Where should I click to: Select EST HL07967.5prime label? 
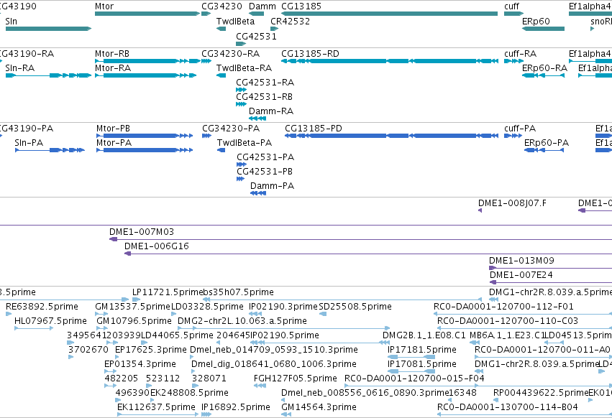tap(50, 321)
